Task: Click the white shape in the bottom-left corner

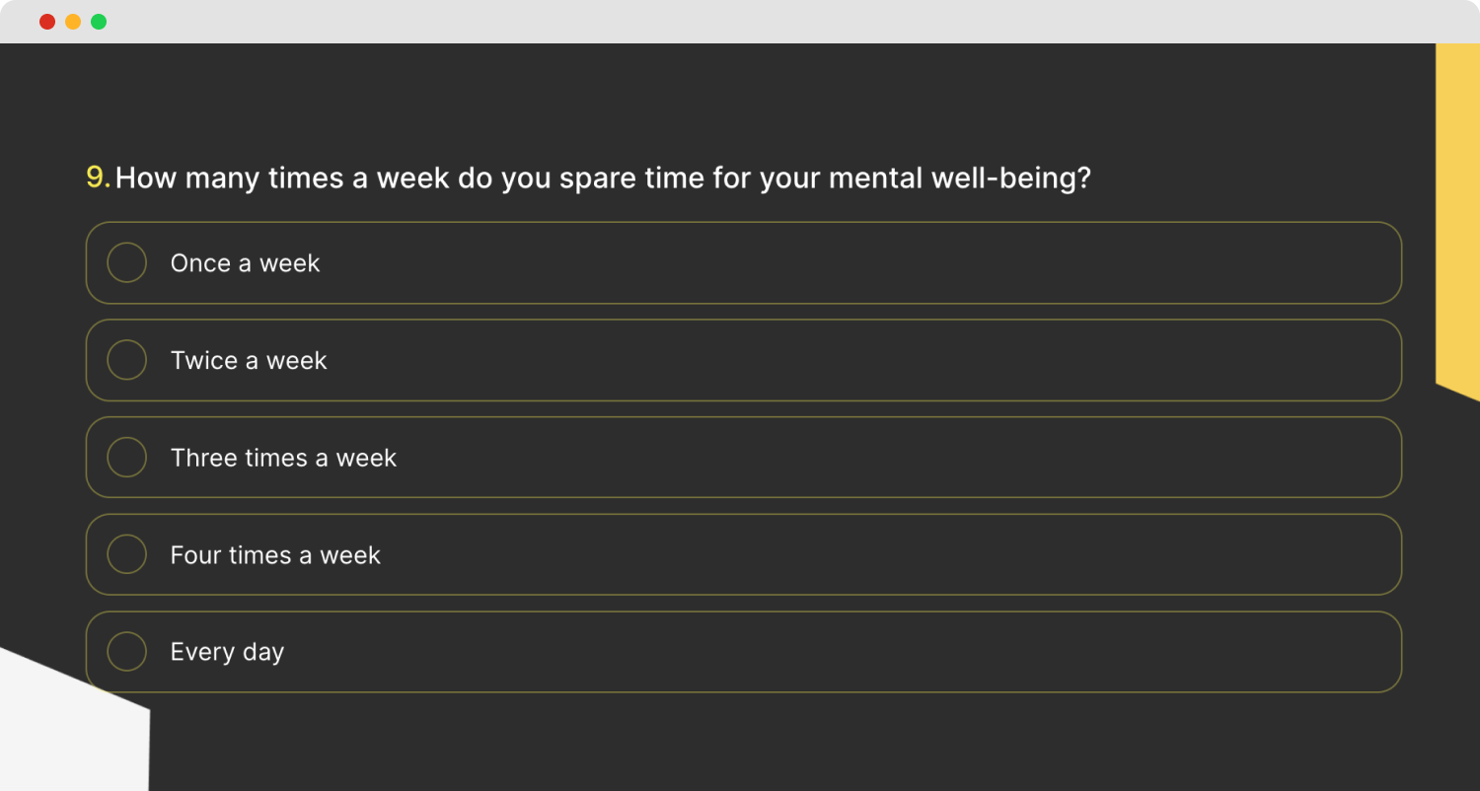Action: click(x=69, y=730)
